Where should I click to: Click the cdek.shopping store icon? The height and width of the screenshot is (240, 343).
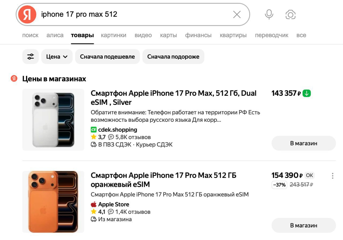(94, 130)
